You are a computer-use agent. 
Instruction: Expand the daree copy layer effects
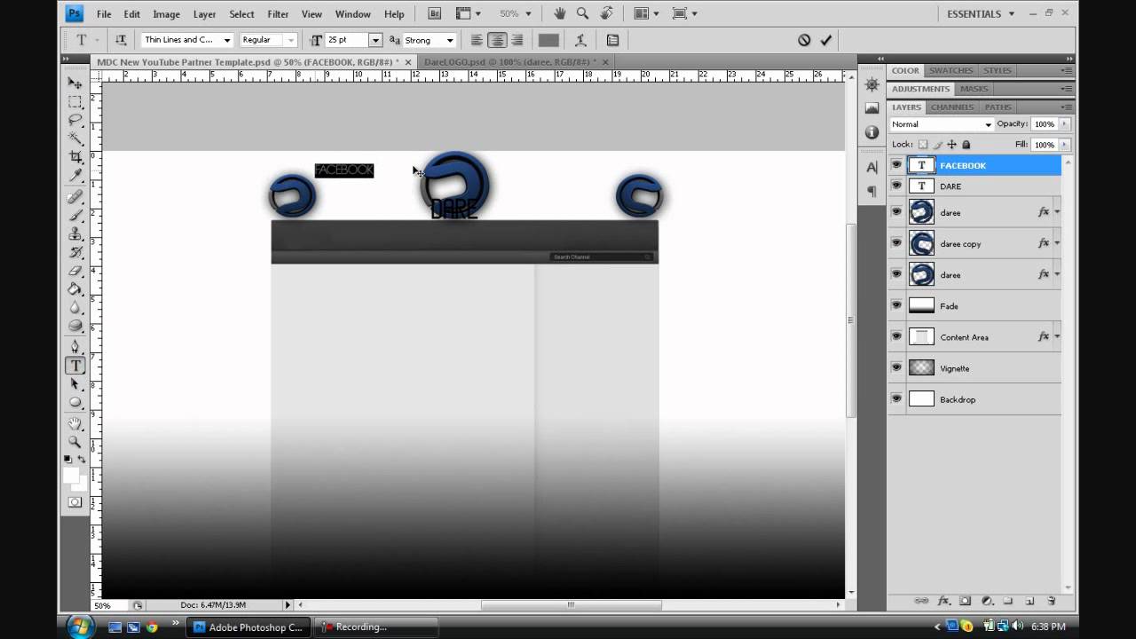1056,243
